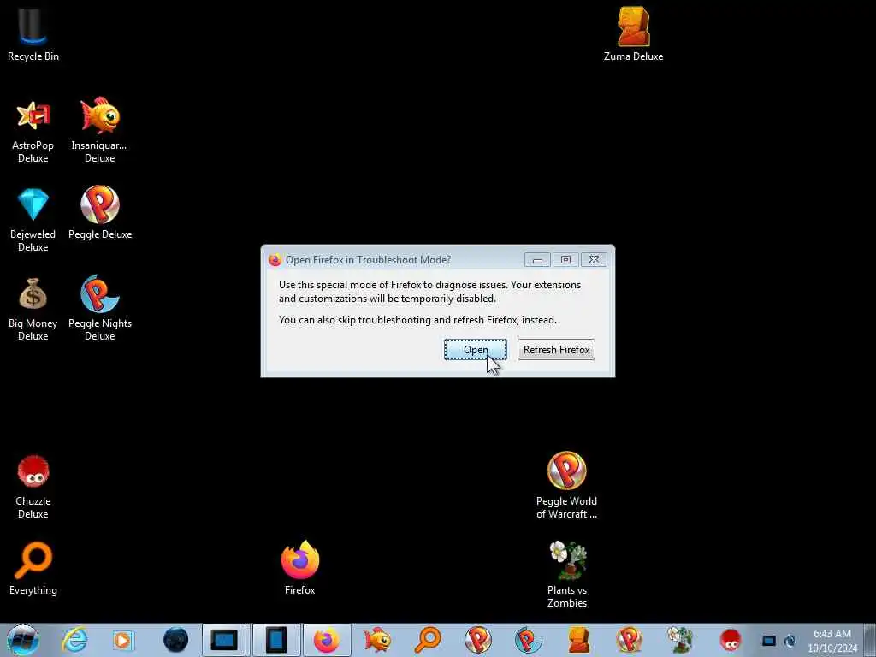Select the Everything search desktop icon
The image size is (876, 657).
(x=33, y=569)
